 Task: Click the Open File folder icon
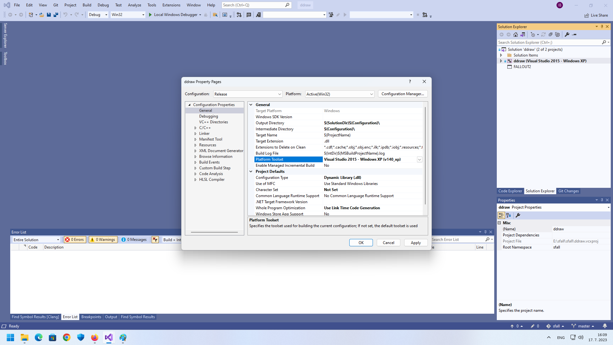pos(42,15)
